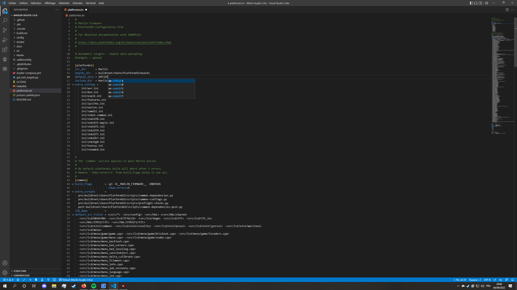Screen dimensions: 517x290
Task: Open Source Control view
Action: (5, 30)
